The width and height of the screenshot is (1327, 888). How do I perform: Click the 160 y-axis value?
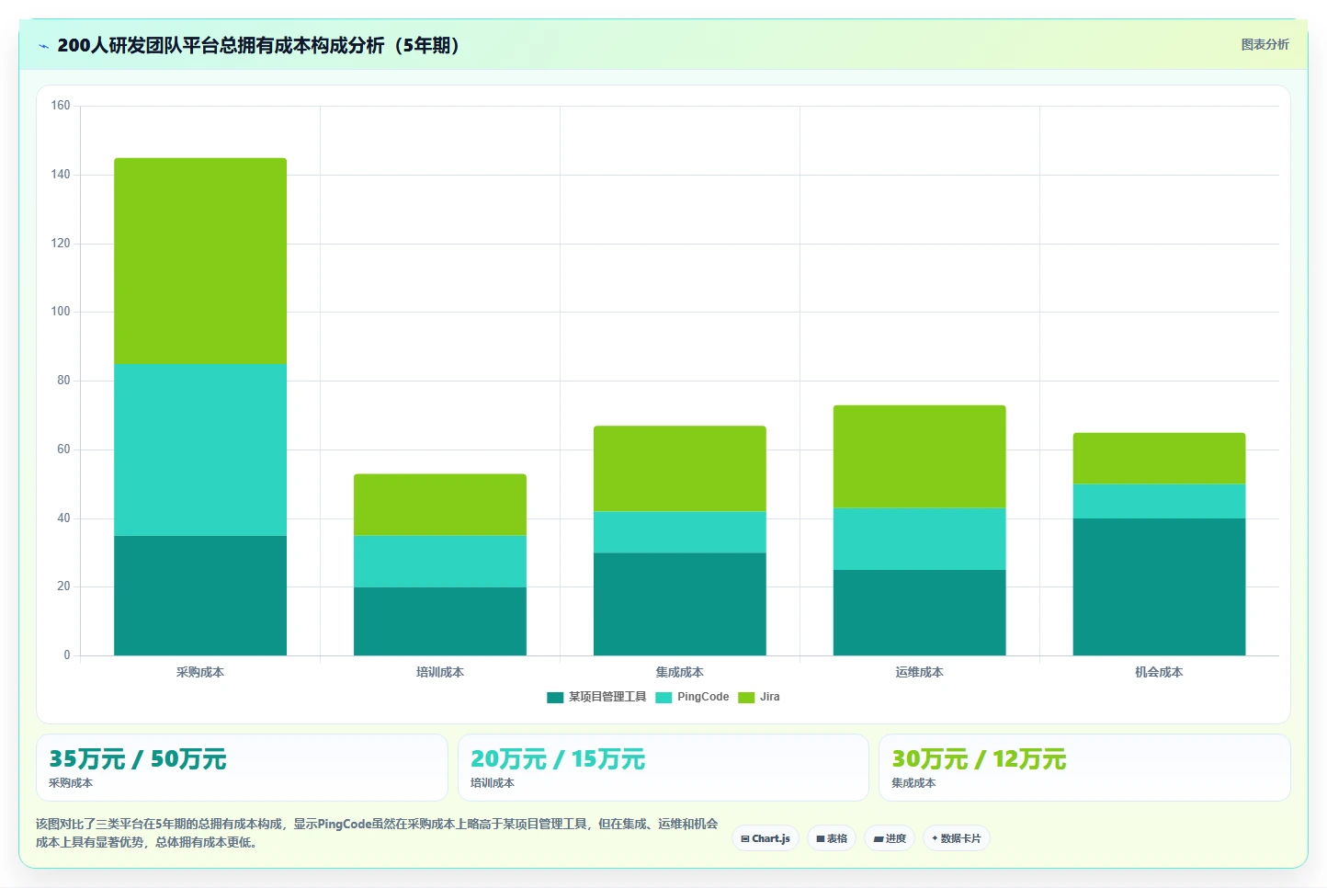[61, 106]
